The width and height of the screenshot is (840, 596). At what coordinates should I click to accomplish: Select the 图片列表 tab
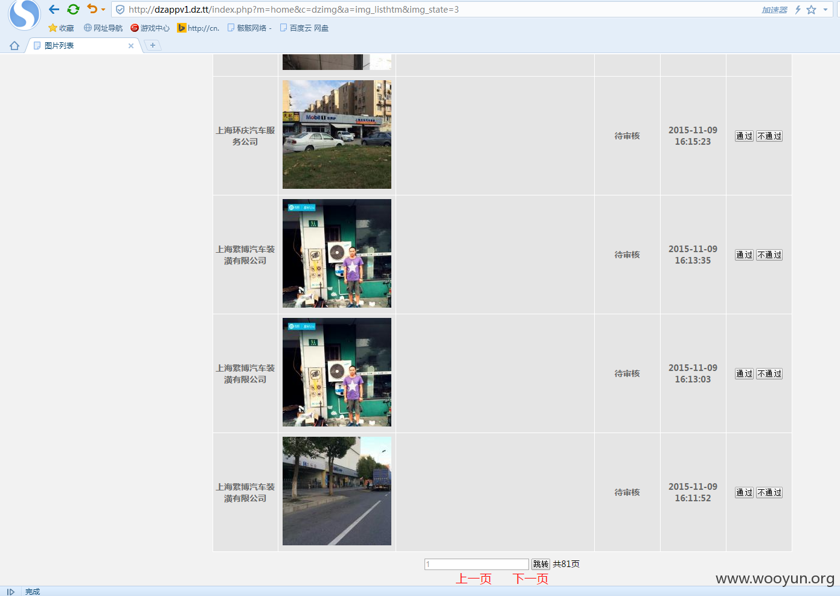pos(83,46)
